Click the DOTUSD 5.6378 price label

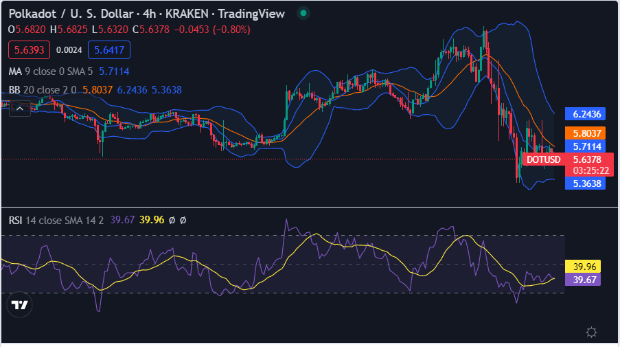(x=568, y=159)
